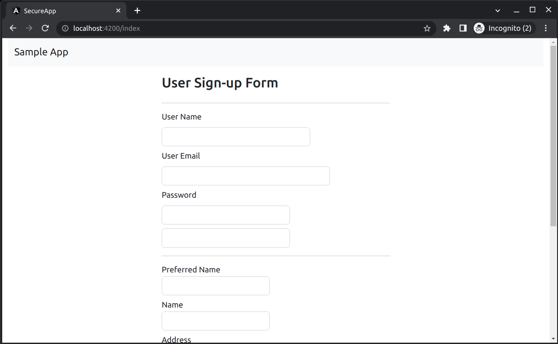
Task: View site information icon in address bar
Action: point(65,28)
